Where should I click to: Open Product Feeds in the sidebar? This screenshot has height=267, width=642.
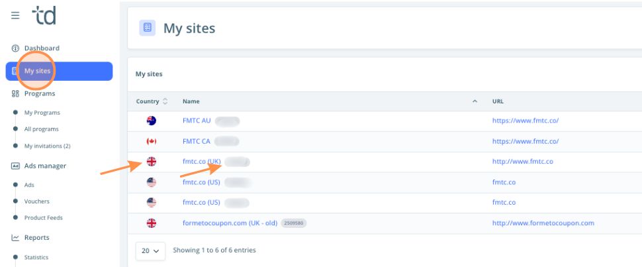[43, 218]
